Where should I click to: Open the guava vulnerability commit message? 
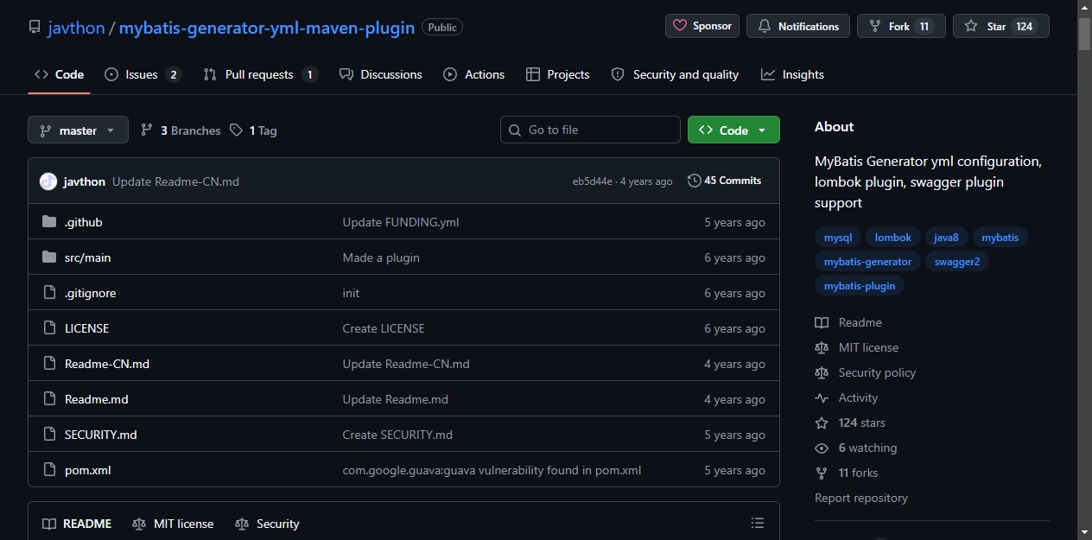pos(492,470)
